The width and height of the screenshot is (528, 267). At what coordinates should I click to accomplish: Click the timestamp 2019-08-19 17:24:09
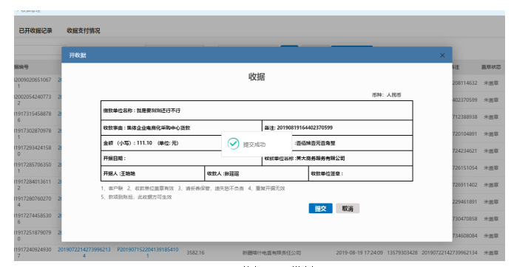pyautogui.click(x=359, y=252)
